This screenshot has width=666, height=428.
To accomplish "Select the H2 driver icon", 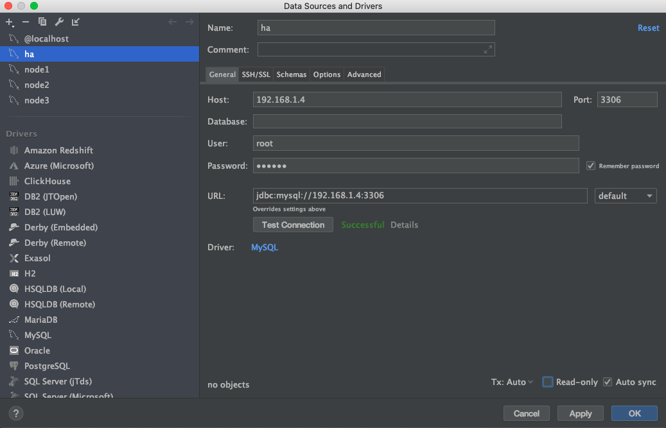I will (x=14, y=273).
